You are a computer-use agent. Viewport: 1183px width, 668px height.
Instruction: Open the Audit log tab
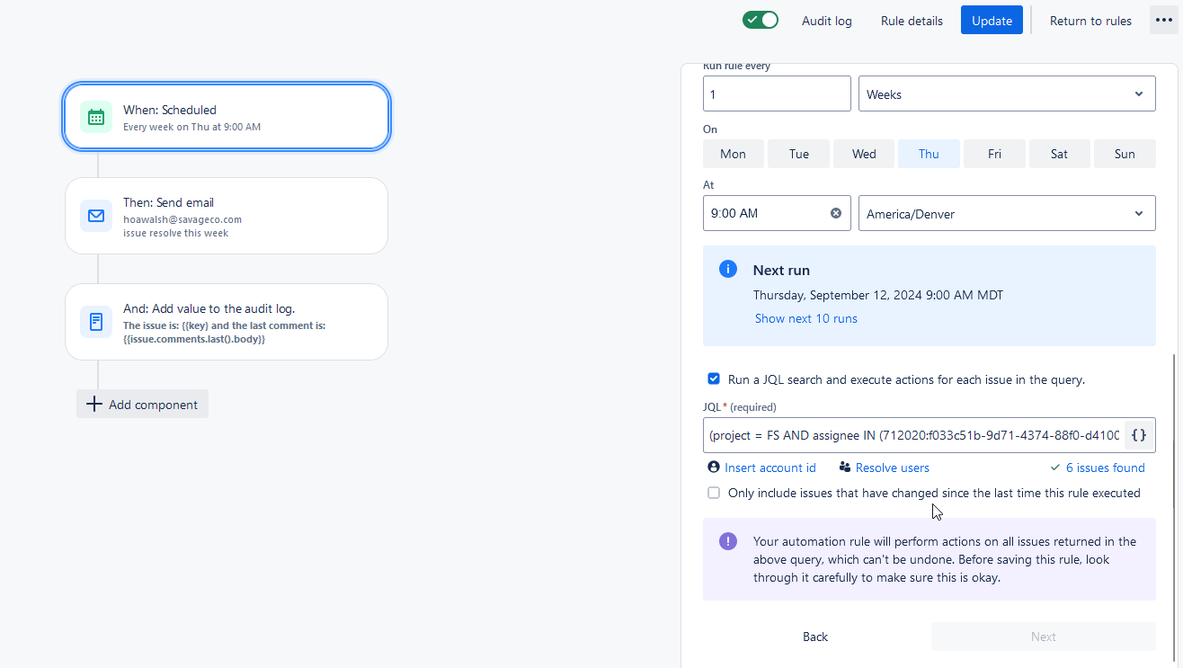[x=827, y=21]
